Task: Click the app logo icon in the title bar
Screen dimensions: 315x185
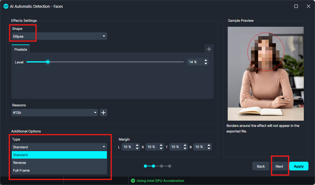Action: pos(6,6)
